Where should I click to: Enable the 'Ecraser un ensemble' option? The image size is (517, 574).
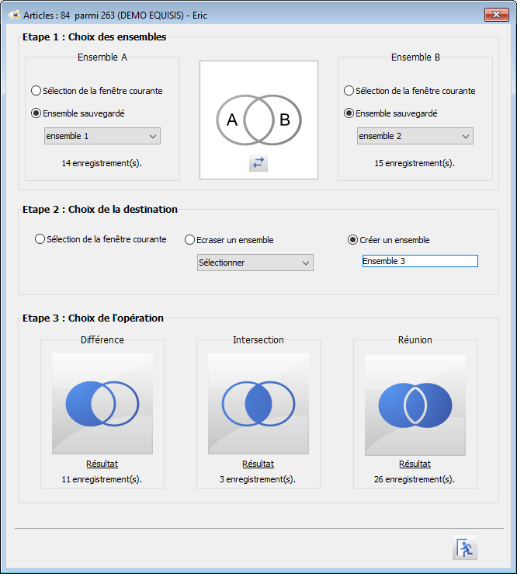(x=189, y=240)
